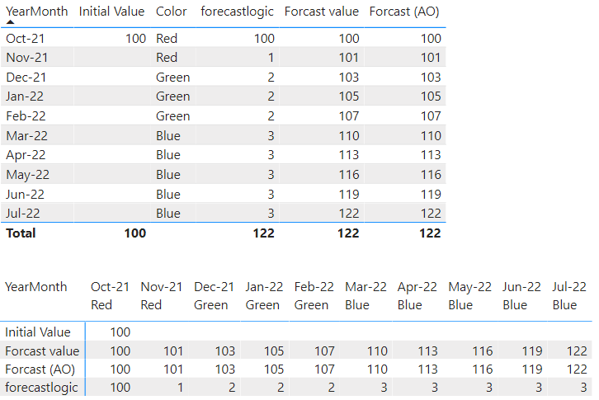Viewport: 599px width, 400px height.
Task: Select the Forcast (AO) row header in matrix
Action: (40, 369)
